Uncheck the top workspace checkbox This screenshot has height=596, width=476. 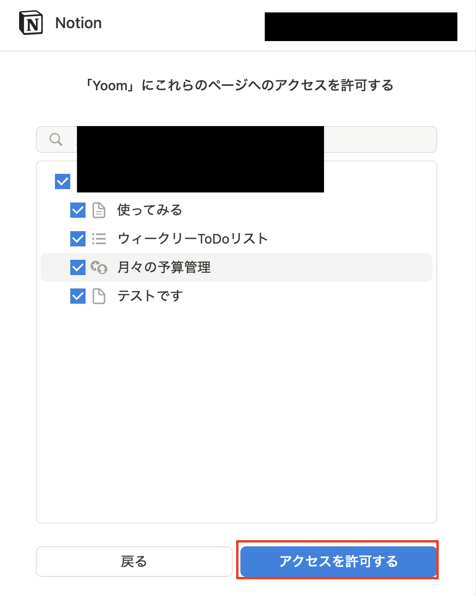(62, 181)
